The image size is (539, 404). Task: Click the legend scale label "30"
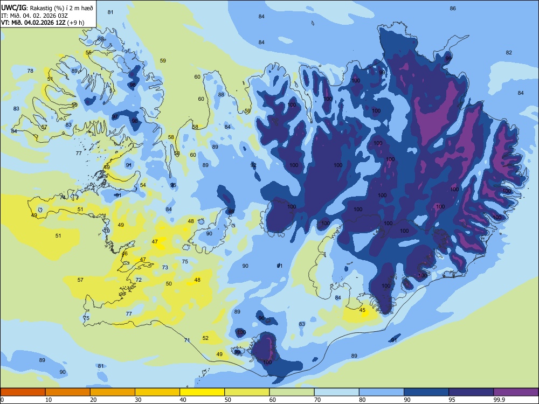[138, 400]
